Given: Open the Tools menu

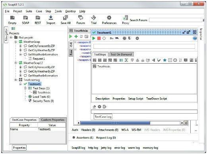Looking at the screenshot, I should [58, 11].
